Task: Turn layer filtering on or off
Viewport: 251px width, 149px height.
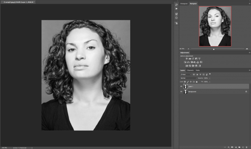Action: 210,74
